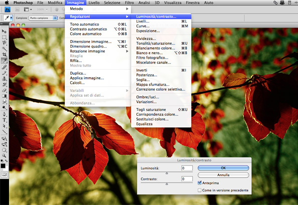The width and height of the screenshot is (298, 205).
Task: Select the History Brush tool
Action: click(4, 85)
